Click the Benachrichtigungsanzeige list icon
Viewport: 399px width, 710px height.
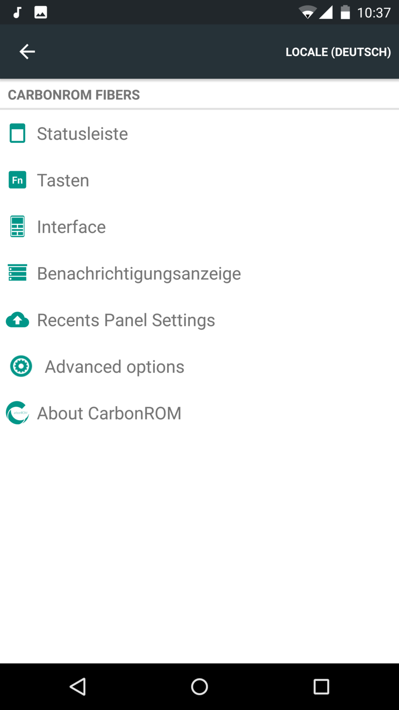(18, 273)
